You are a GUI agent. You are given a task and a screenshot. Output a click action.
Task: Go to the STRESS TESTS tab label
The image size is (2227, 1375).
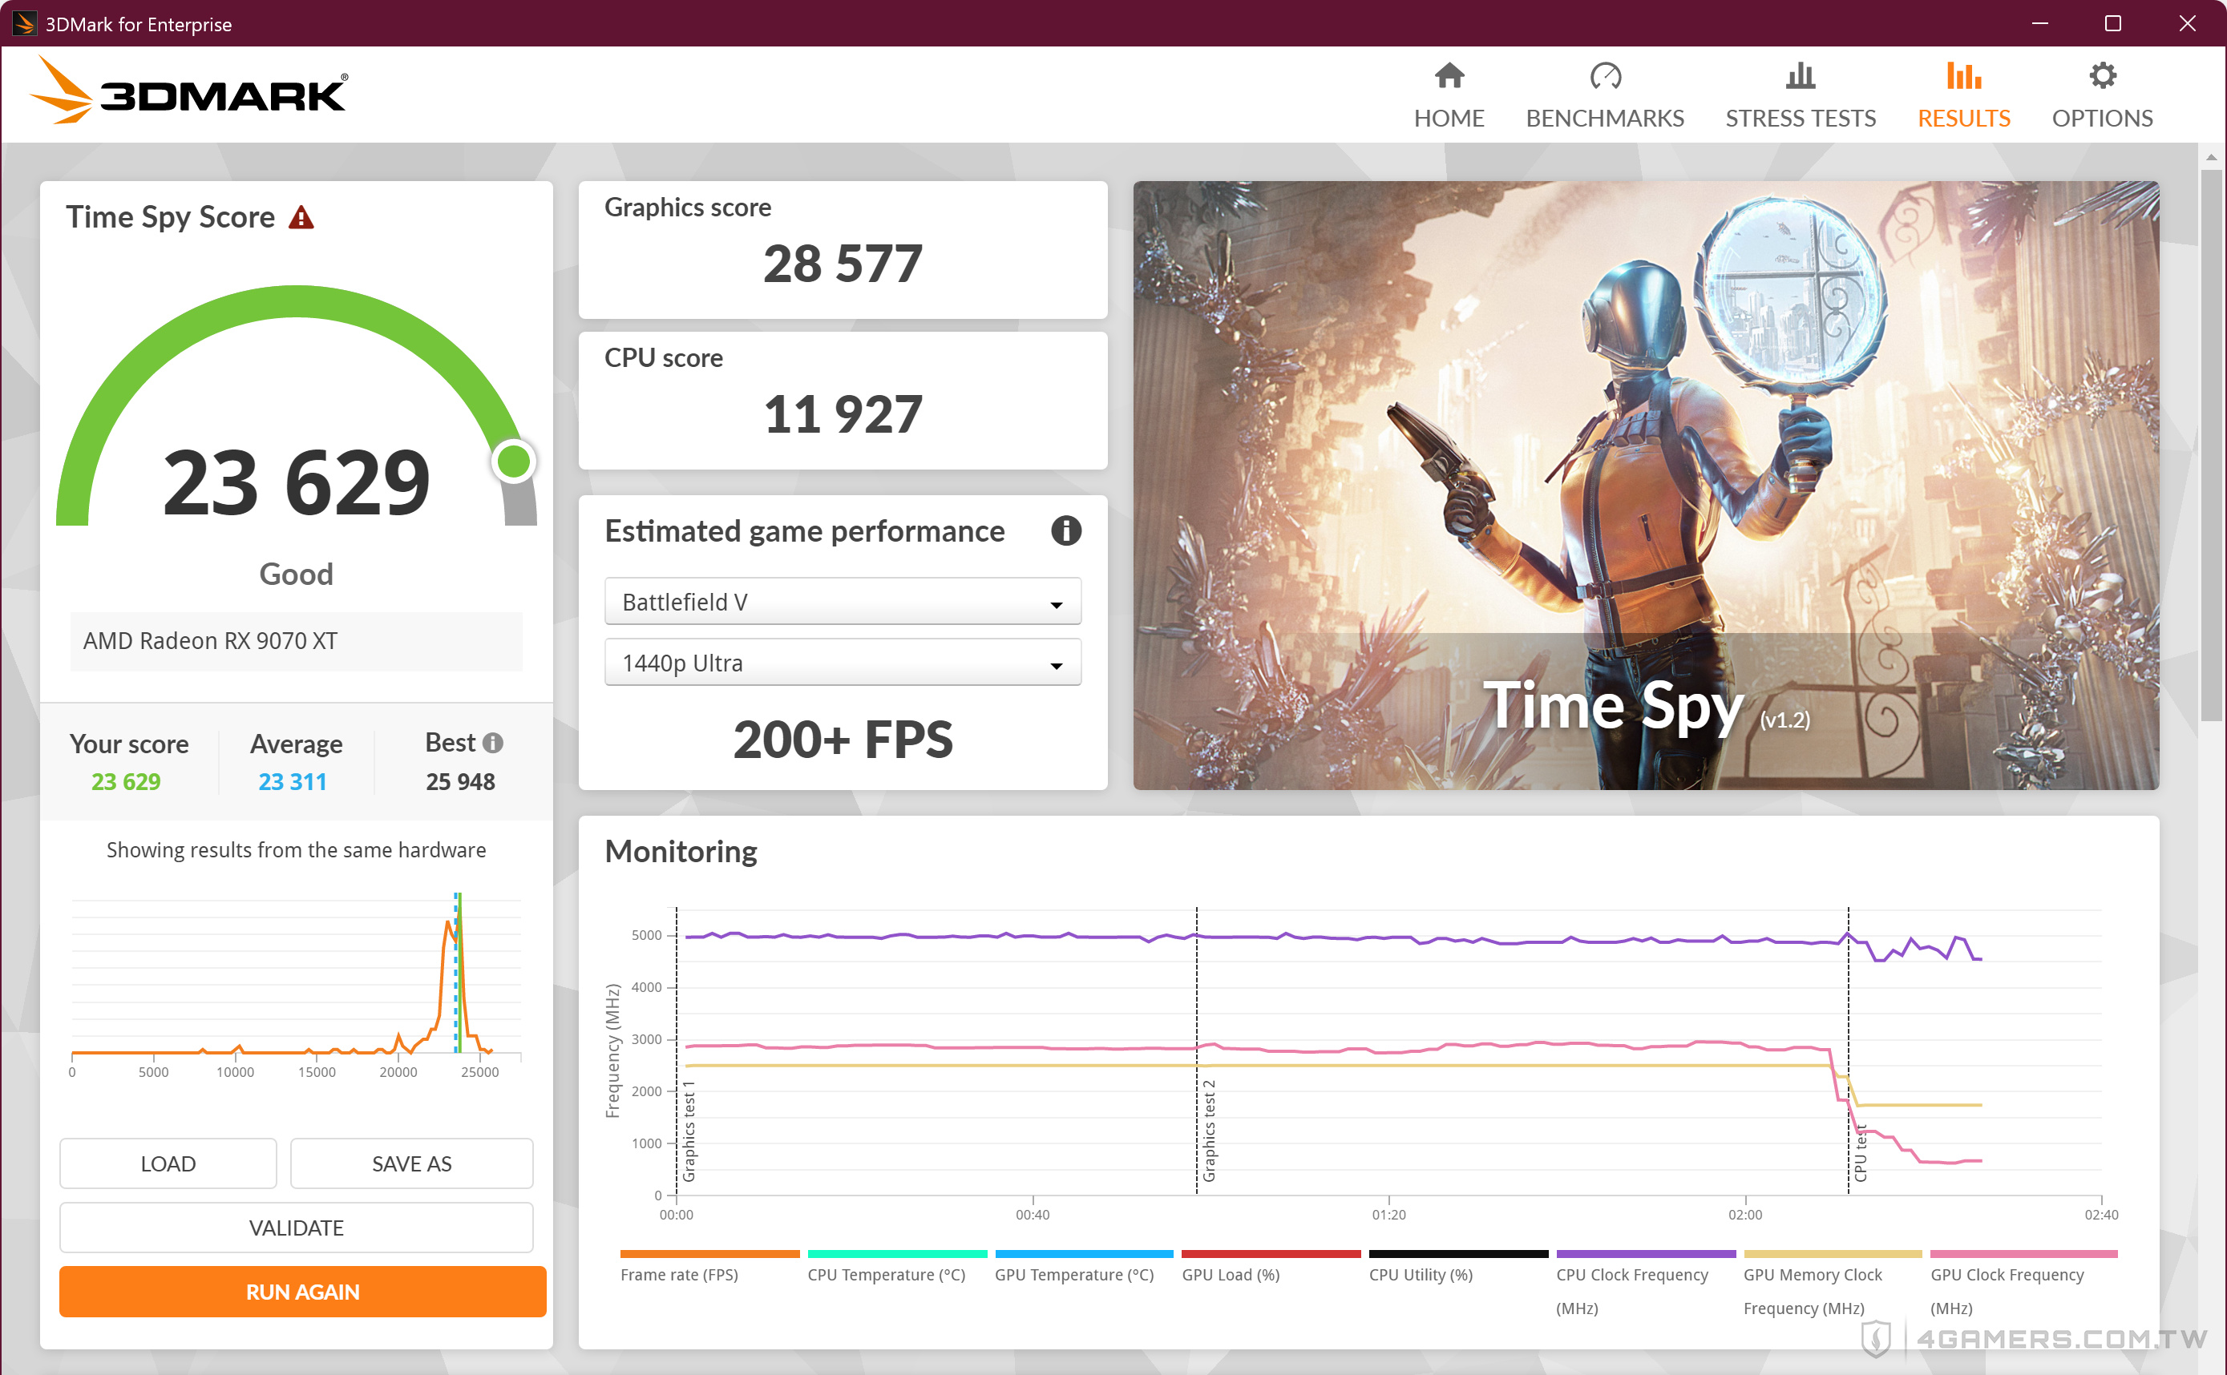[x=1800, y=119]
